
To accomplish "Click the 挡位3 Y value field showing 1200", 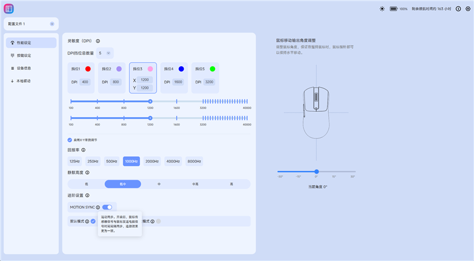I will coord(145,88).
